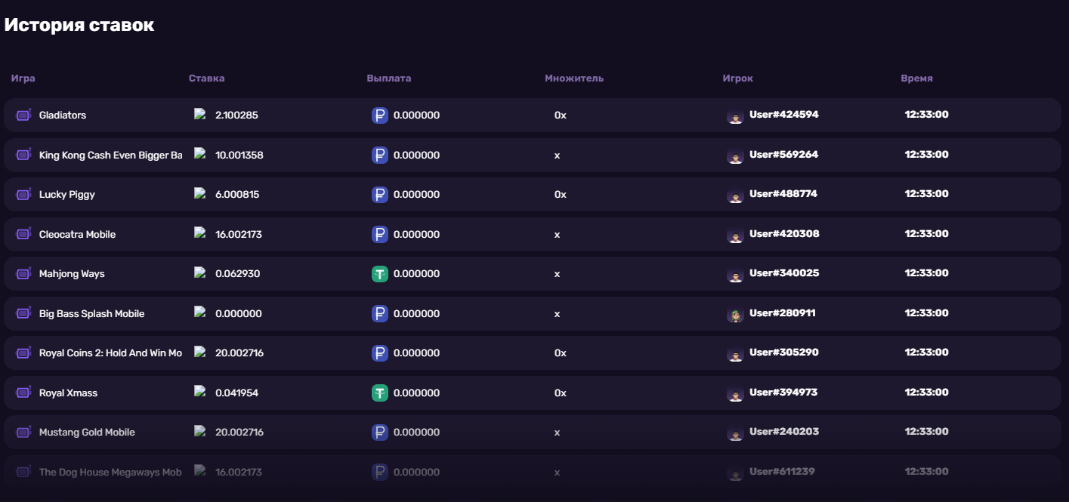Click the ruble payout icon in Gladiators row
The width and height of the screenshot is (1069, 502).
pyautogui.click(x=380, y=115)
